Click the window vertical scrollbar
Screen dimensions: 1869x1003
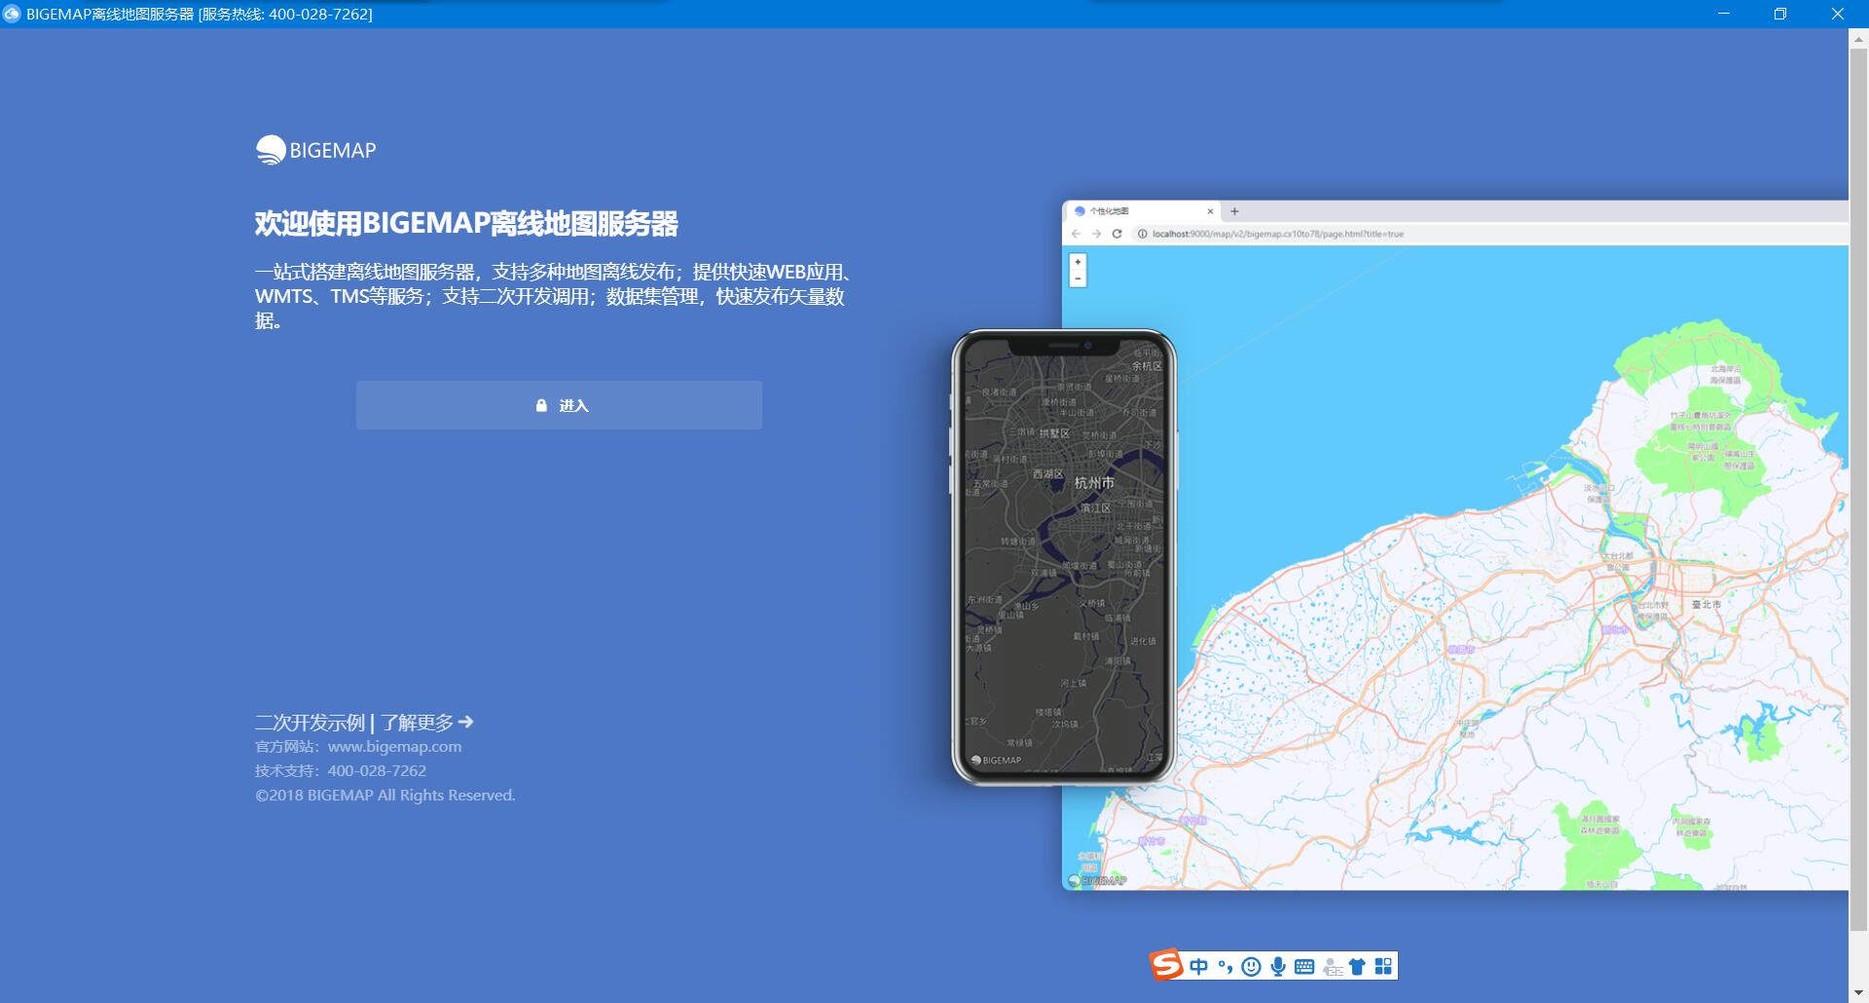coord(1858,489)
